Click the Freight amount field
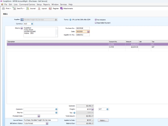Viewport: 168px width, 126px height. click(x=84, y=109)
